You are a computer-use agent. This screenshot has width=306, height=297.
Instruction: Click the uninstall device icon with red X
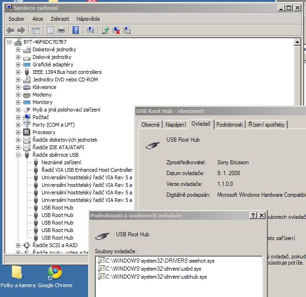(x=116, y=30)
